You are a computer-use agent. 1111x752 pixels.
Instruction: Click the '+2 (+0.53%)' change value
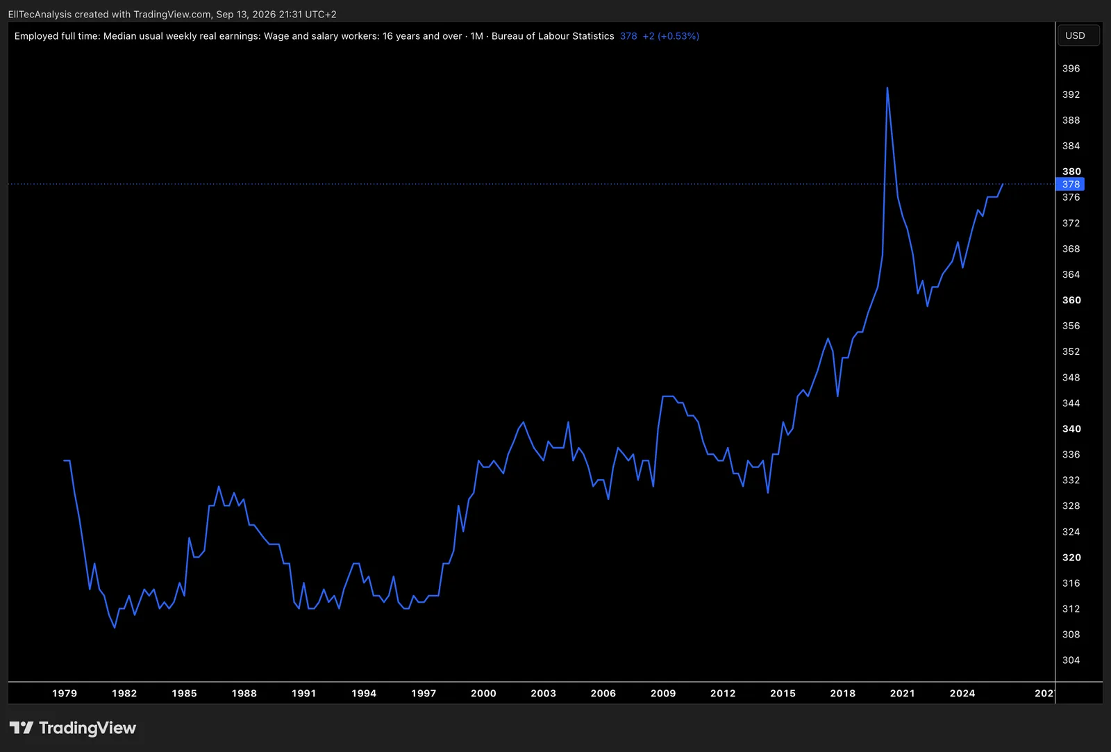click(671, 36)
